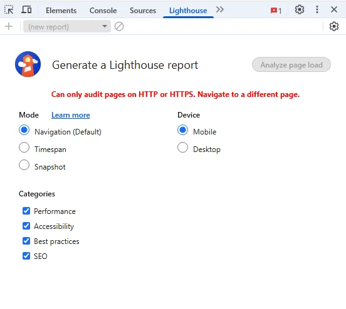
Task: Open the Elements tab
Action: [61, 11]
